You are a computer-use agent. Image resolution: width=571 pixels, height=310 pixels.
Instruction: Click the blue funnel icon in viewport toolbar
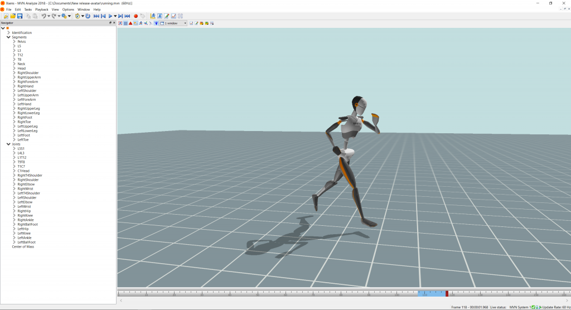(x=156, y=23)
